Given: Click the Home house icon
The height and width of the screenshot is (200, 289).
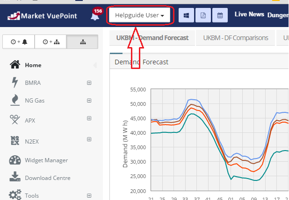Looking at the screenshot, I should coord(15,64).
